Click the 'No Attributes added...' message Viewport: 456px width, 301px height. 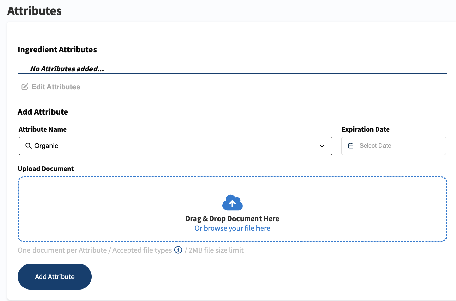point(67,69)
